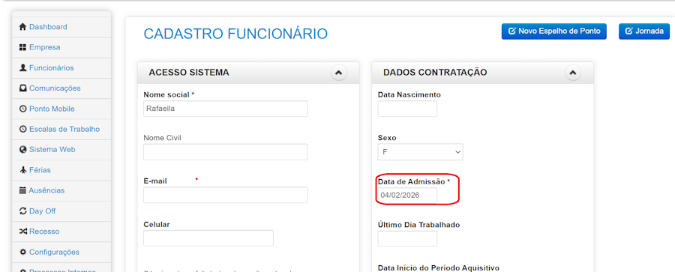
Task: Click the Sistema Web globe icon
Action: 23,150
